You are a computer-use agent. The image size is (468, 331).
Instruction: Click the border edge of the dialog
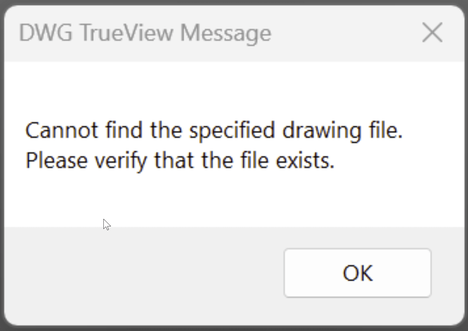pyautogui.click(x=2, y=165)
